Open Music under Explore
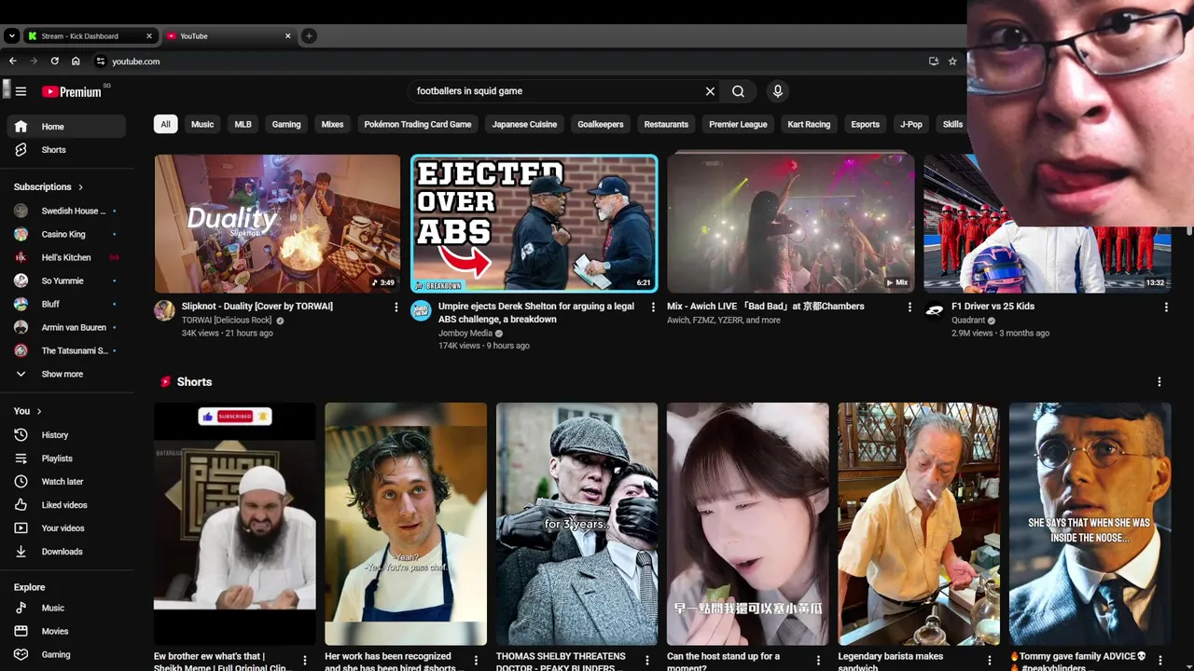Image resolution: width=1194 pixels, height=671 pixels. coord(65,608)
